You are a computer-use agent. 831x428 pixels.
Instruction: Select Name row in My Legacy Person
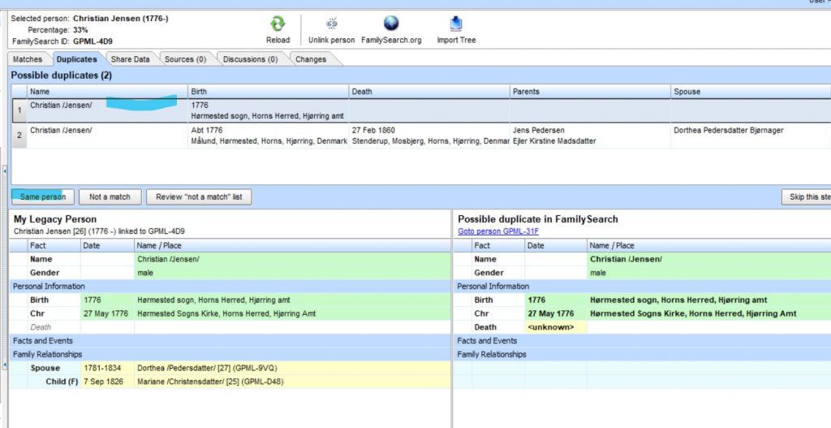tap(230, 259)
